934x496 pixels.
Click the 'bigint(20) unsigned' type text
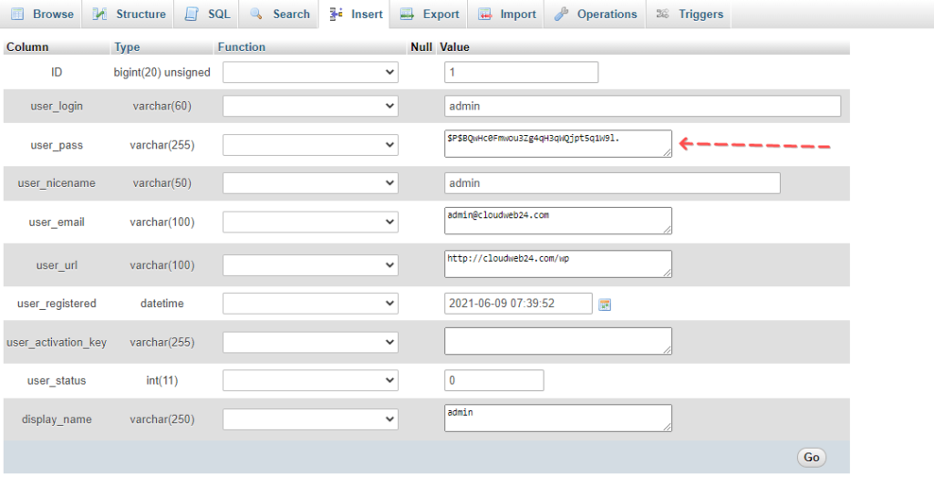pos(162,72)
